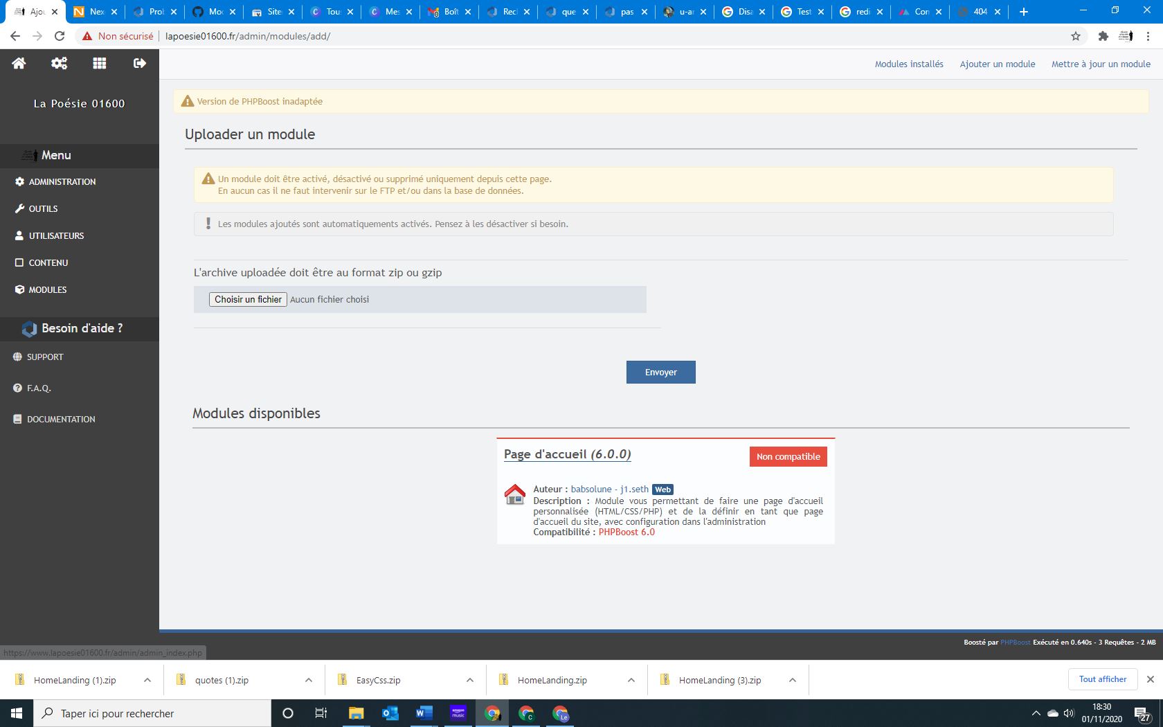Click the sign-out arrow icon
This screenshot has height=727, width=1163.
(x=140, y=63)
